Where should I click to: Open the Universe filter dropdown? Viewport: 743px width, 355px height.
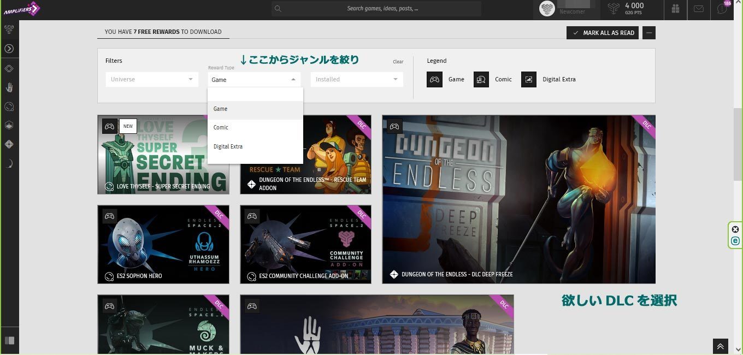(x=152, y=79)
